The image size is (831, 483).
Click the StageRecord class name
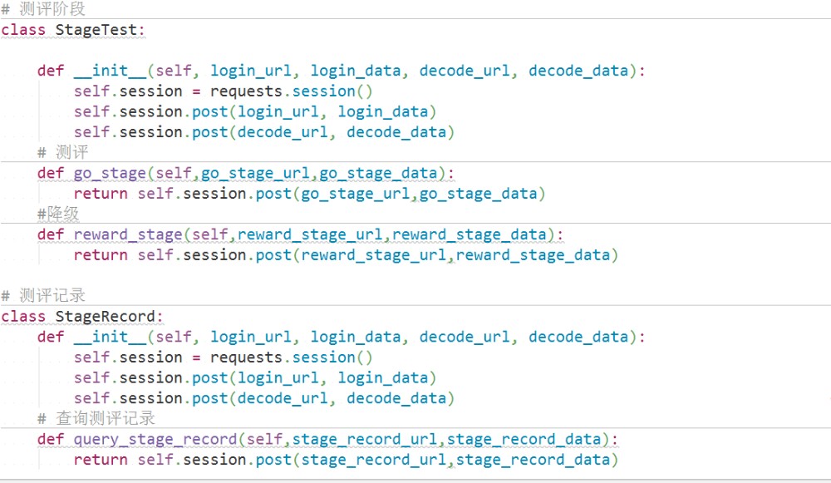(105, 317)
